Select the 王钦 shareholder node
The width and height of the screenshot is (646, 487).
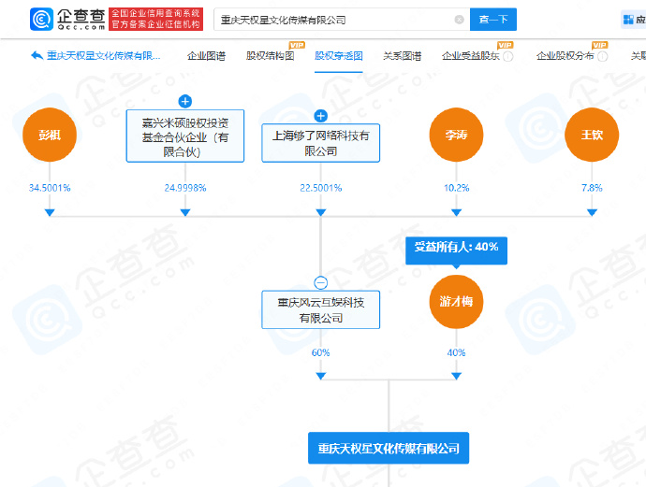point(592,135)
